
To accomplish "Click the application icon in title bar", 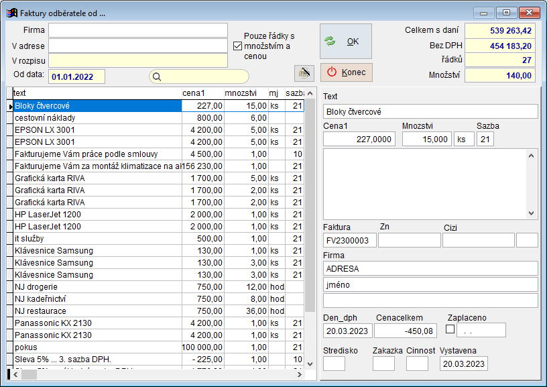I will [12, 13].
